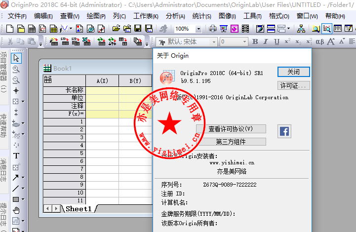
Task: Click the Cut scissors icon
Action: click(x=10, y=41)
